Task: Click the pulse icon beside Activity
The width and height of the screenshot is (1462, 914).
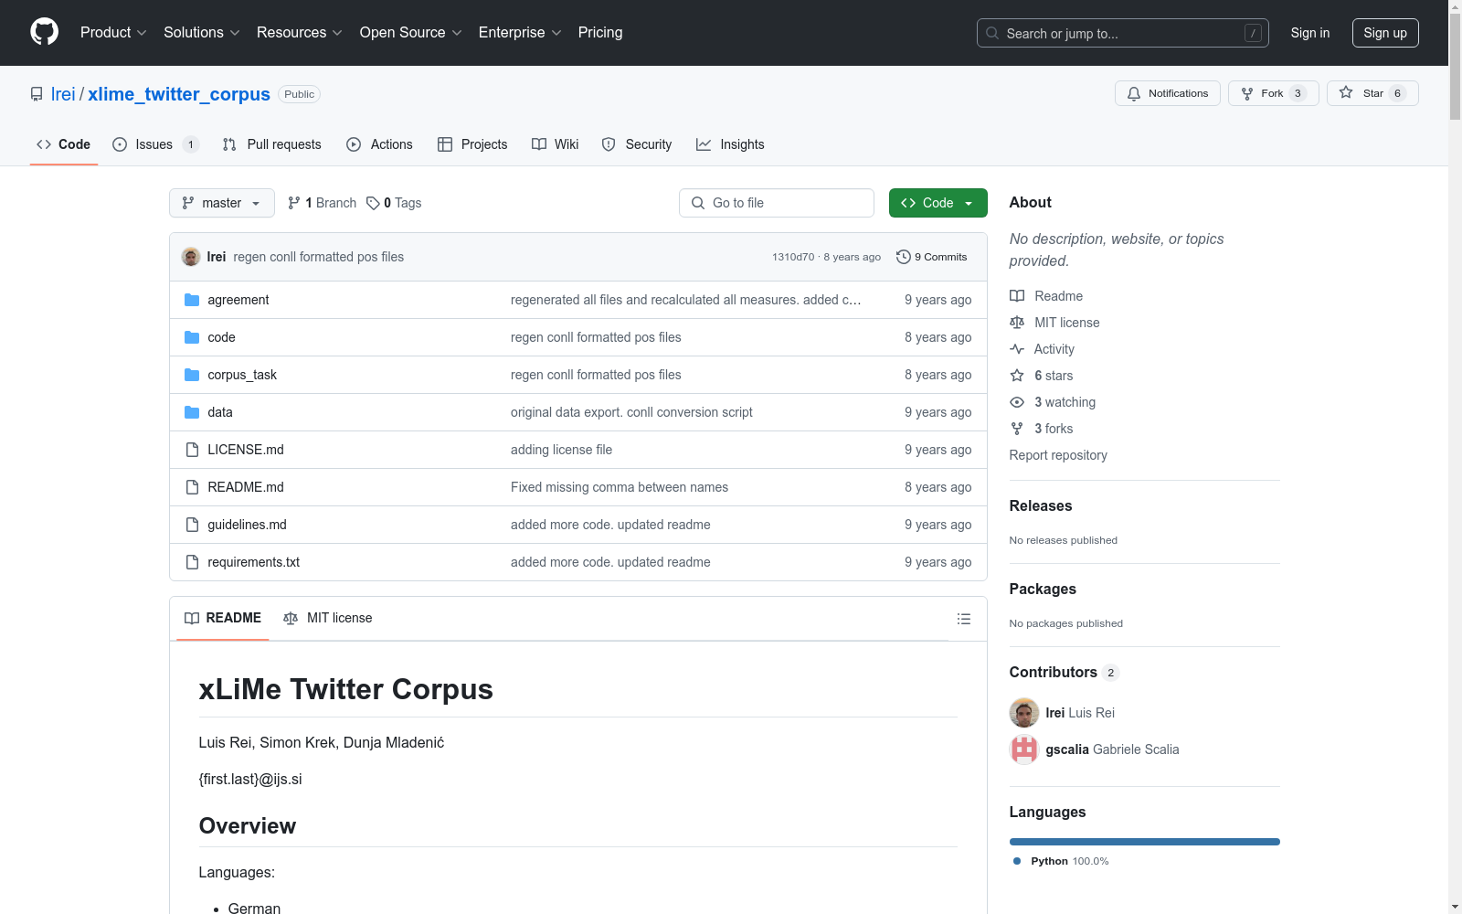Action: [1017, 349]
